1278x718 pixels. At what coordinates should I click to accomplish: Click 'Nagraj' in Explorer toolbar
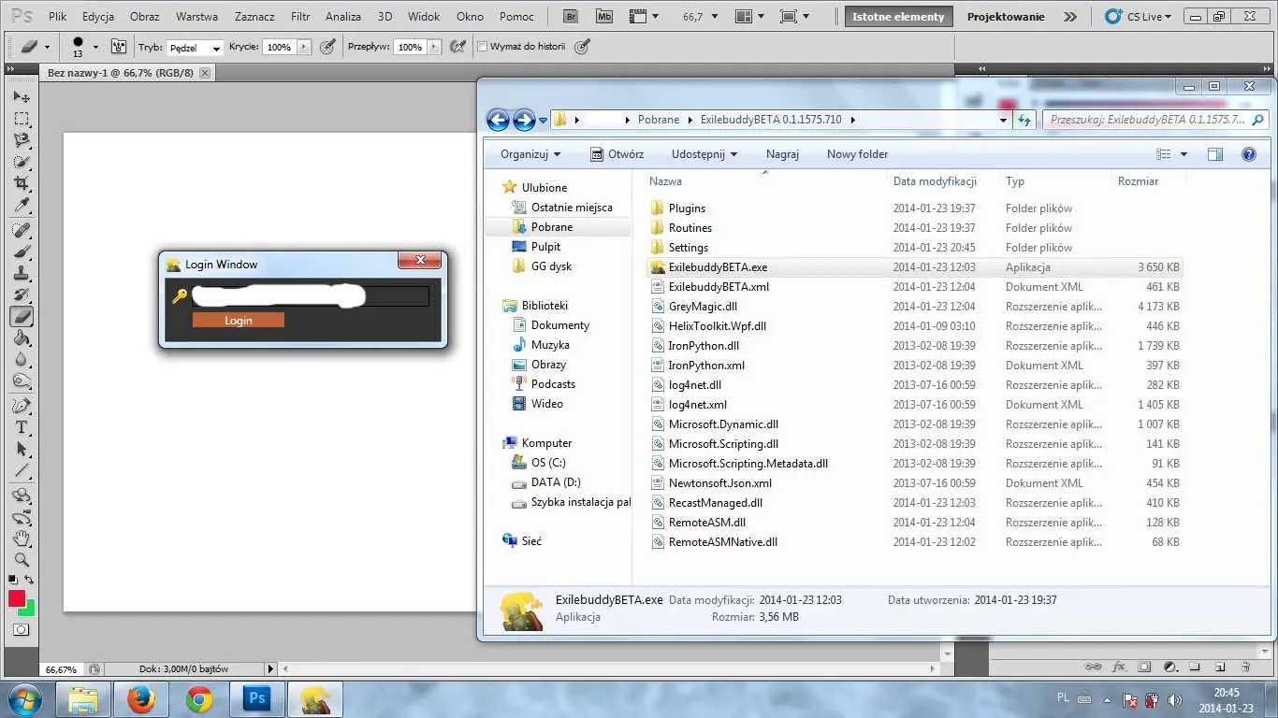click(x=782, y=154)
